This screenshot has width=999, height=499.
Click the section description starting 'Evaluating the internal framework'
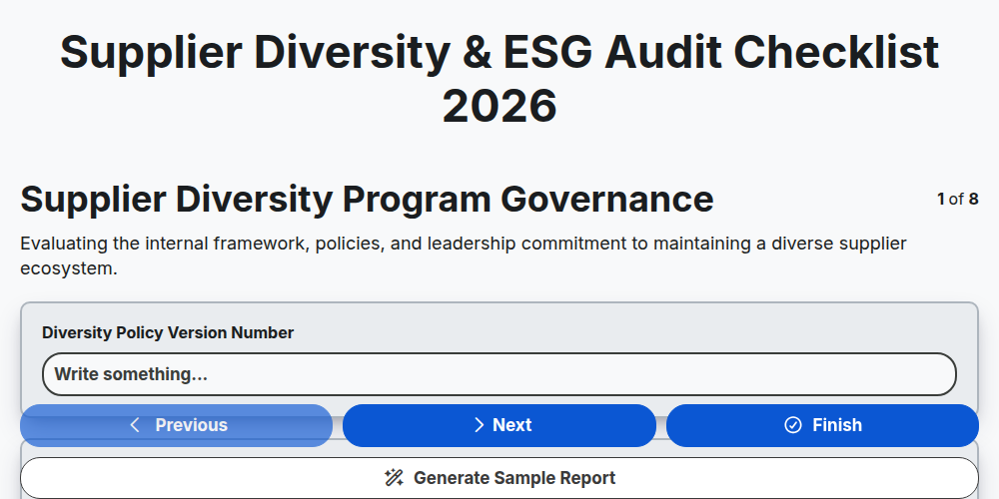464,255
